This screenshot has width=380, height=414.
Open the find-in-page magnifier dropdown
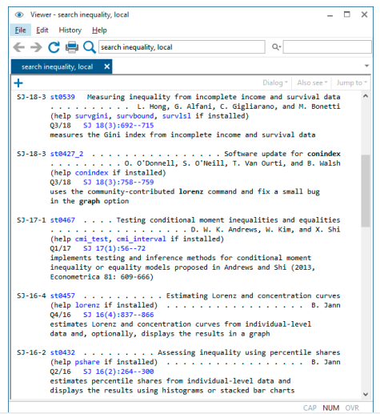point(277,47)
